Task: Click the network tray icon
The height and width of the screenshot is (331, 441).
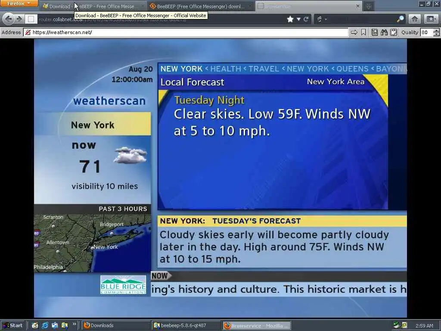Action: tap(396, 325)
